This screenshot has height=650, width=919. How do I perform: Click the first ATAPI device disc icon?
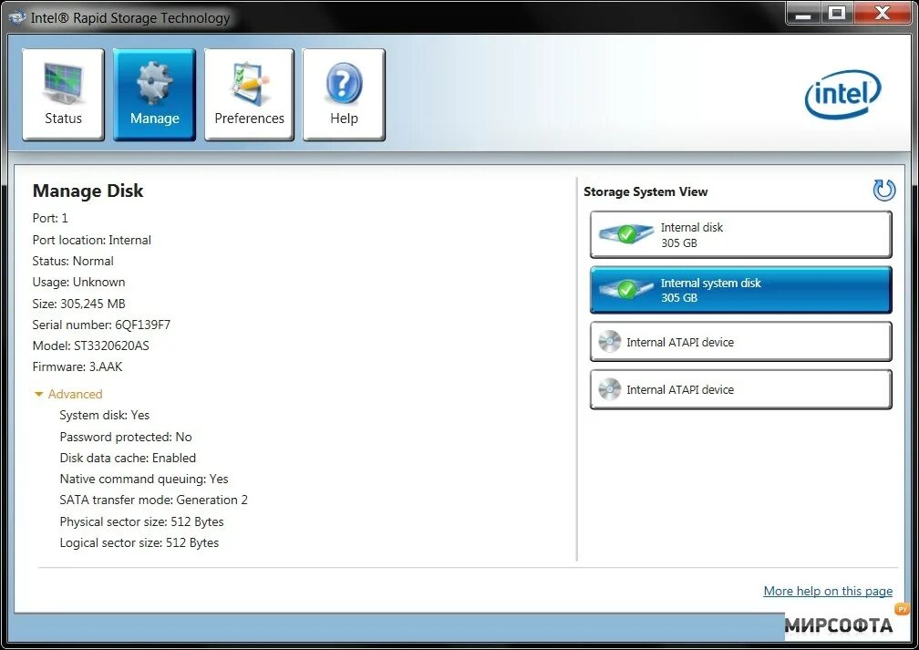(x=610, y=342)
